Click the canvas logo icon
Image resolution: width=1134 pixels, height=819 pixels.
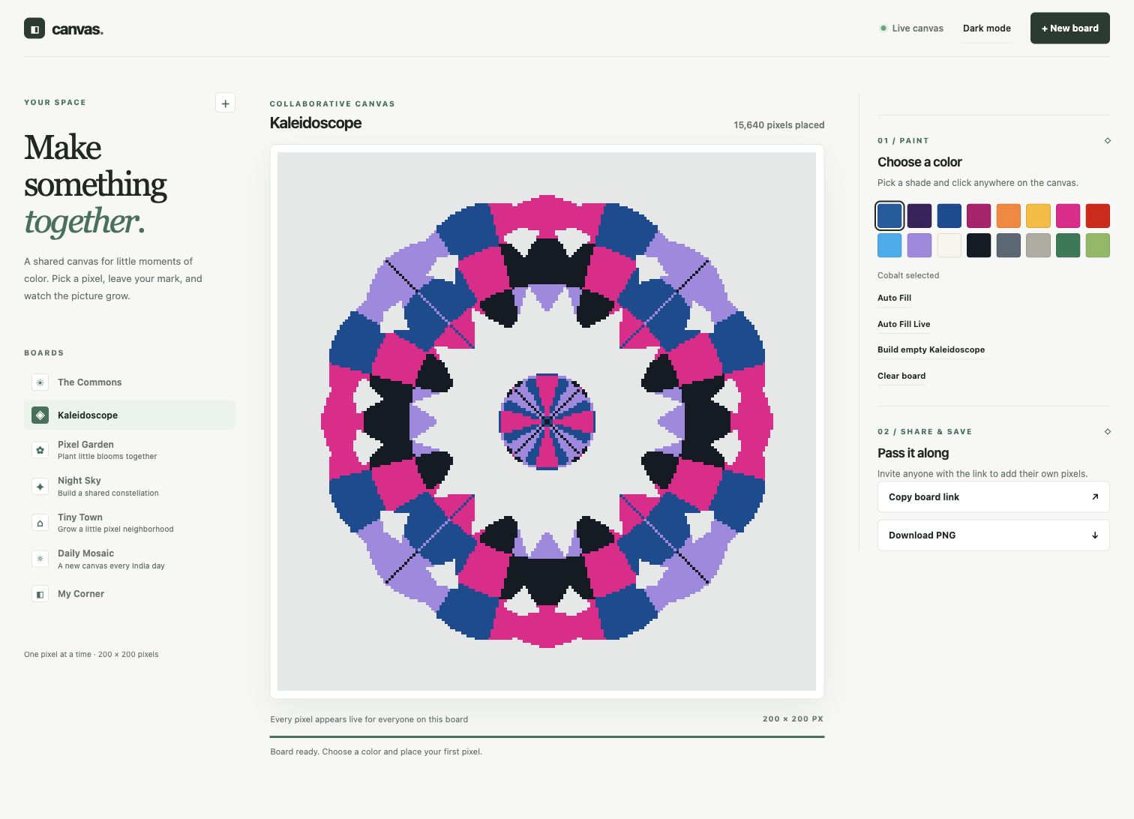[x=34, y=28]
